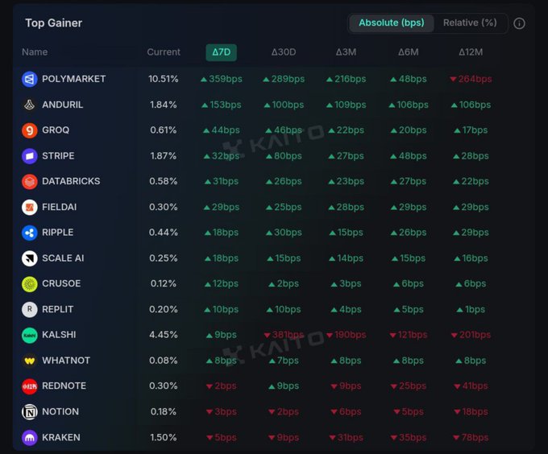Click Kalshi's red 190bps 3M value
This screenshot has width=548, height=454.
tap(346, 335)
